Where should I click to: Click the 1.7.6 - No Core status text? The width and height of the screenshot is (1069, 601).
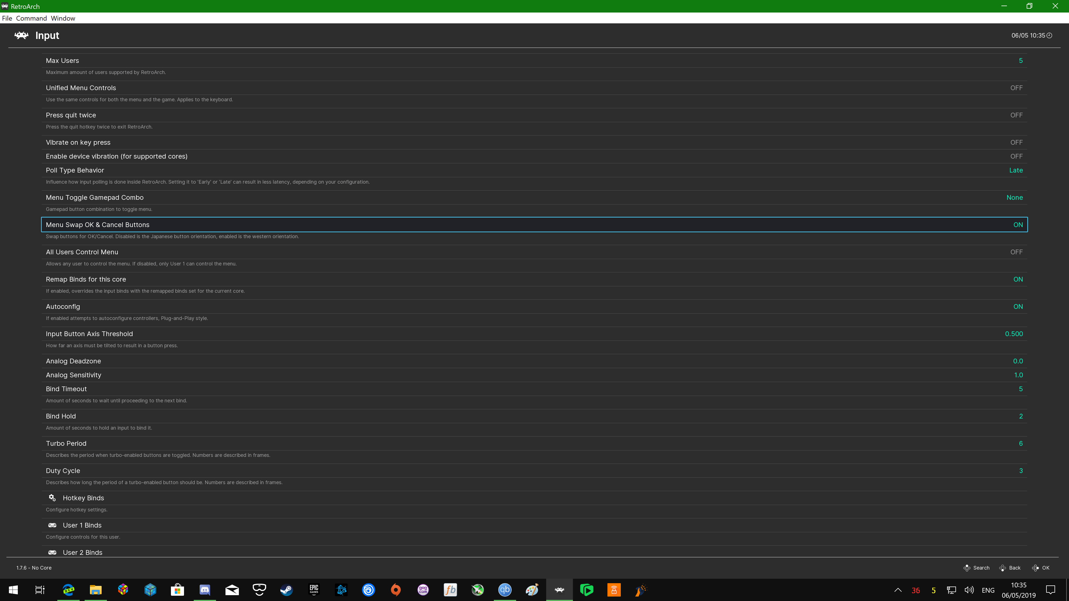pyautogui.click(x=34, y=568)
